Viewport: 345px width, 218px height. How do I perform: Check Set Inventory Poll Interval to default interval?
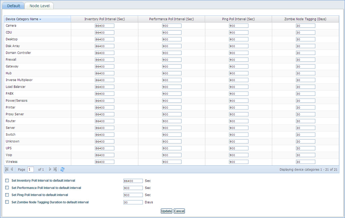[x=7, y=180]
